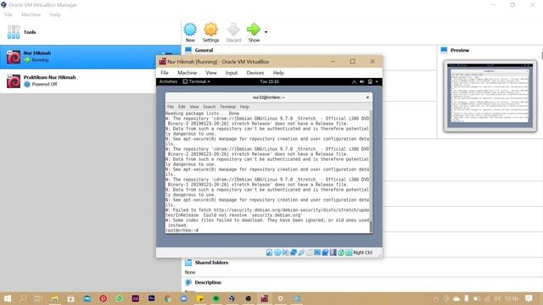Image resolution: width=543 pixels, height=305 pixels.
Task: Open Google Chrome from taskbar
Action: [x=168, y=299]
